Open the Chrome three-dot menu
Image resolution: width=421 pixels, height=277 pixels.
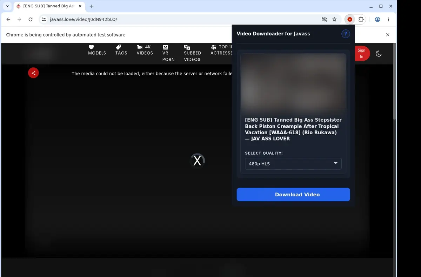[389, 20]
